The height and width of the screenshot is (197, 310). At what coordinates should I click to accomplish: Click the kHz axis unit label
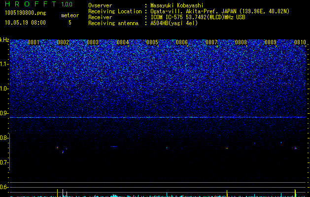4,40
